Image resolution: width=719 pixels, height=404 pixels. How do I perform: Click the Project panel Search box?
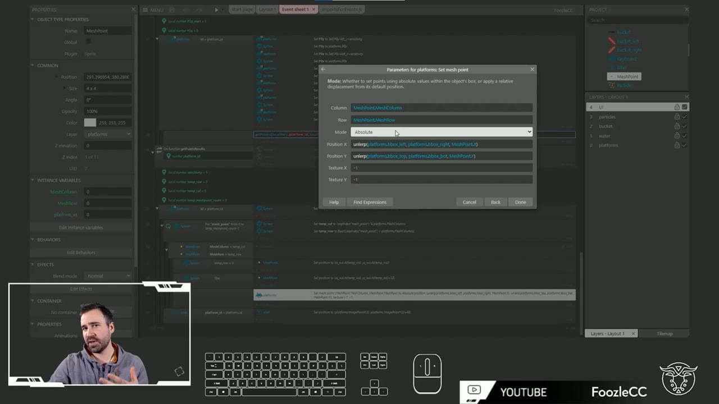click(638, 20)
